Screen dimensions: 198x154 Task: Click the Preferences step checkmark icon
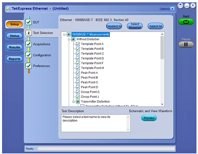[29, 66]
